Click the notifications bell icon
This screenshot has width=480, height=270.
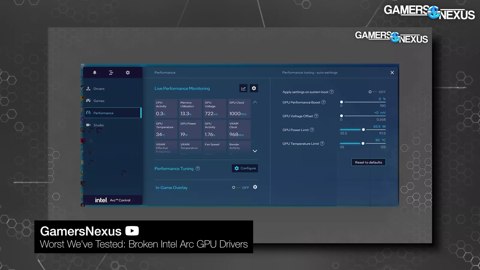click(x=95, y=73)
